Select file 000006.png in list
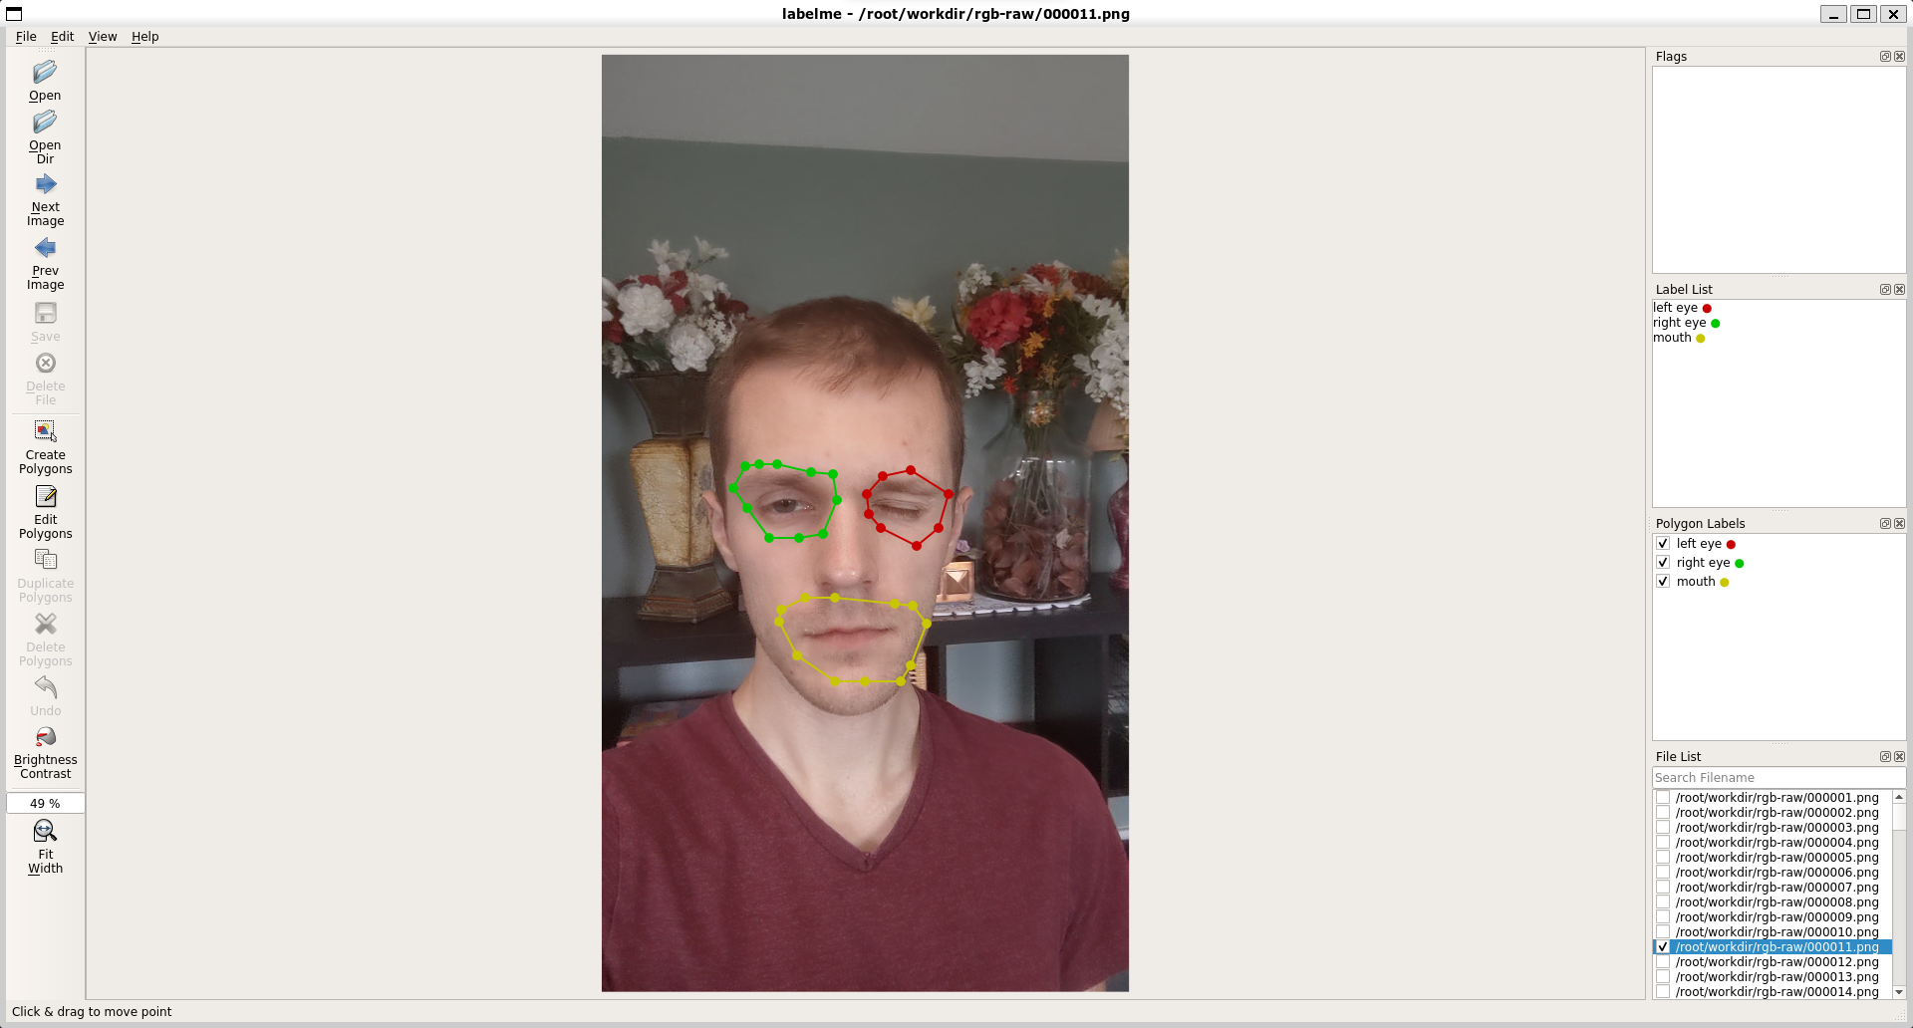Image resolution: width=1913 pixels, height=1028 pixels. (x=1776, y=873)
